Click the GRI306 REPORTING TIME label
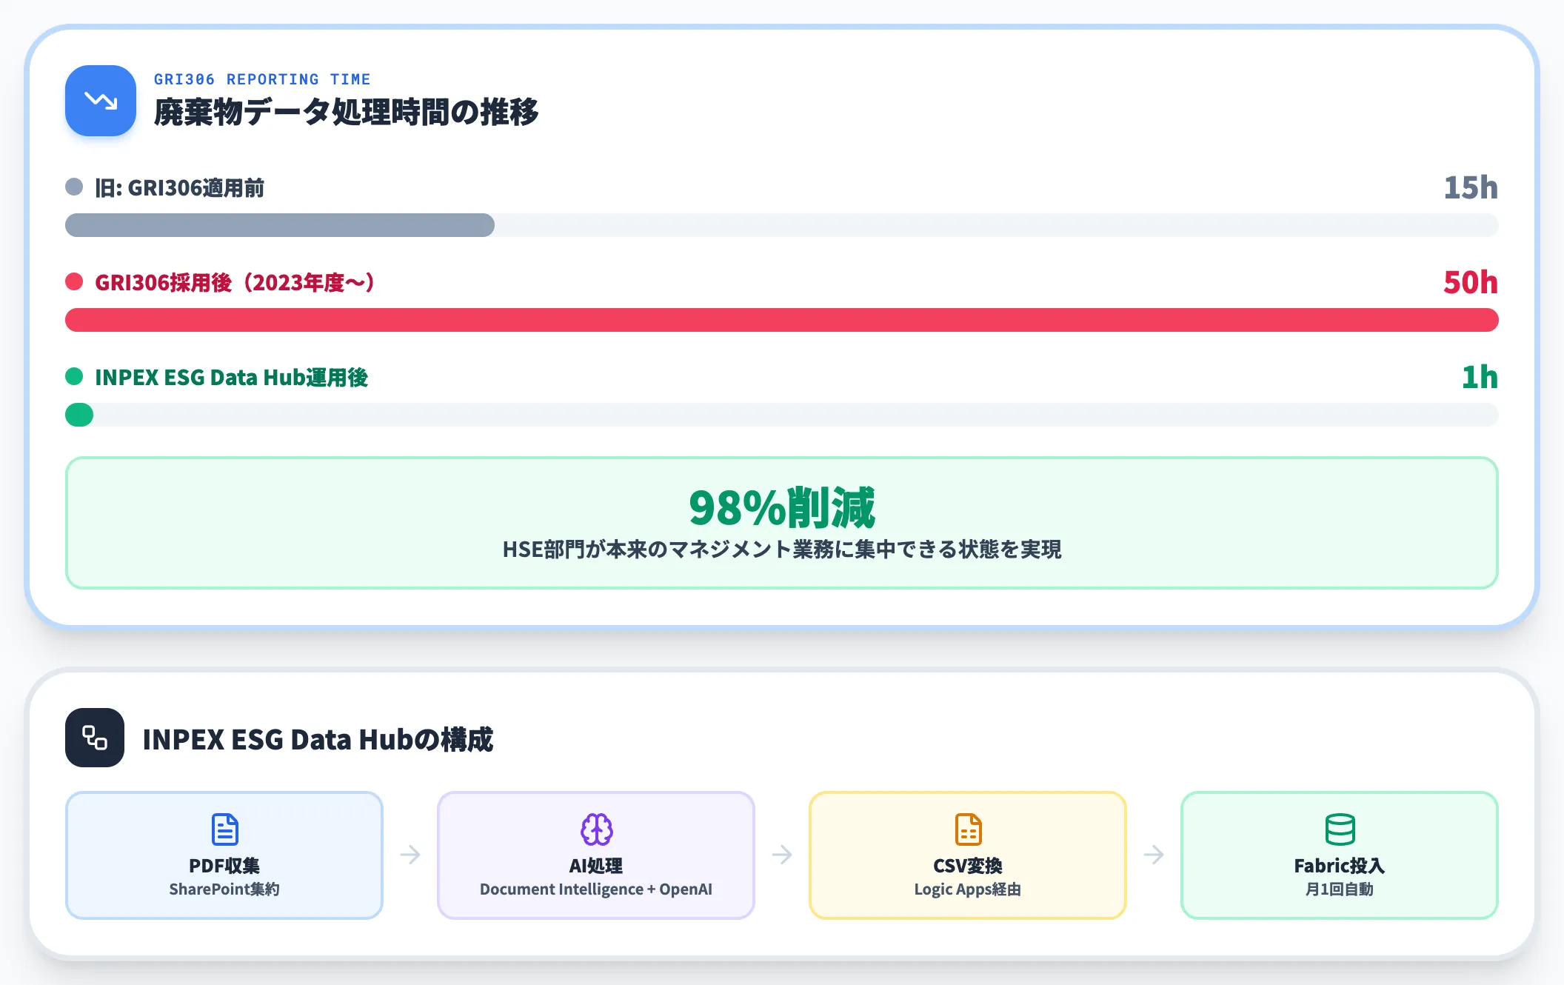This screenshot has width=1564, height=985. click(x=262, y=79)
